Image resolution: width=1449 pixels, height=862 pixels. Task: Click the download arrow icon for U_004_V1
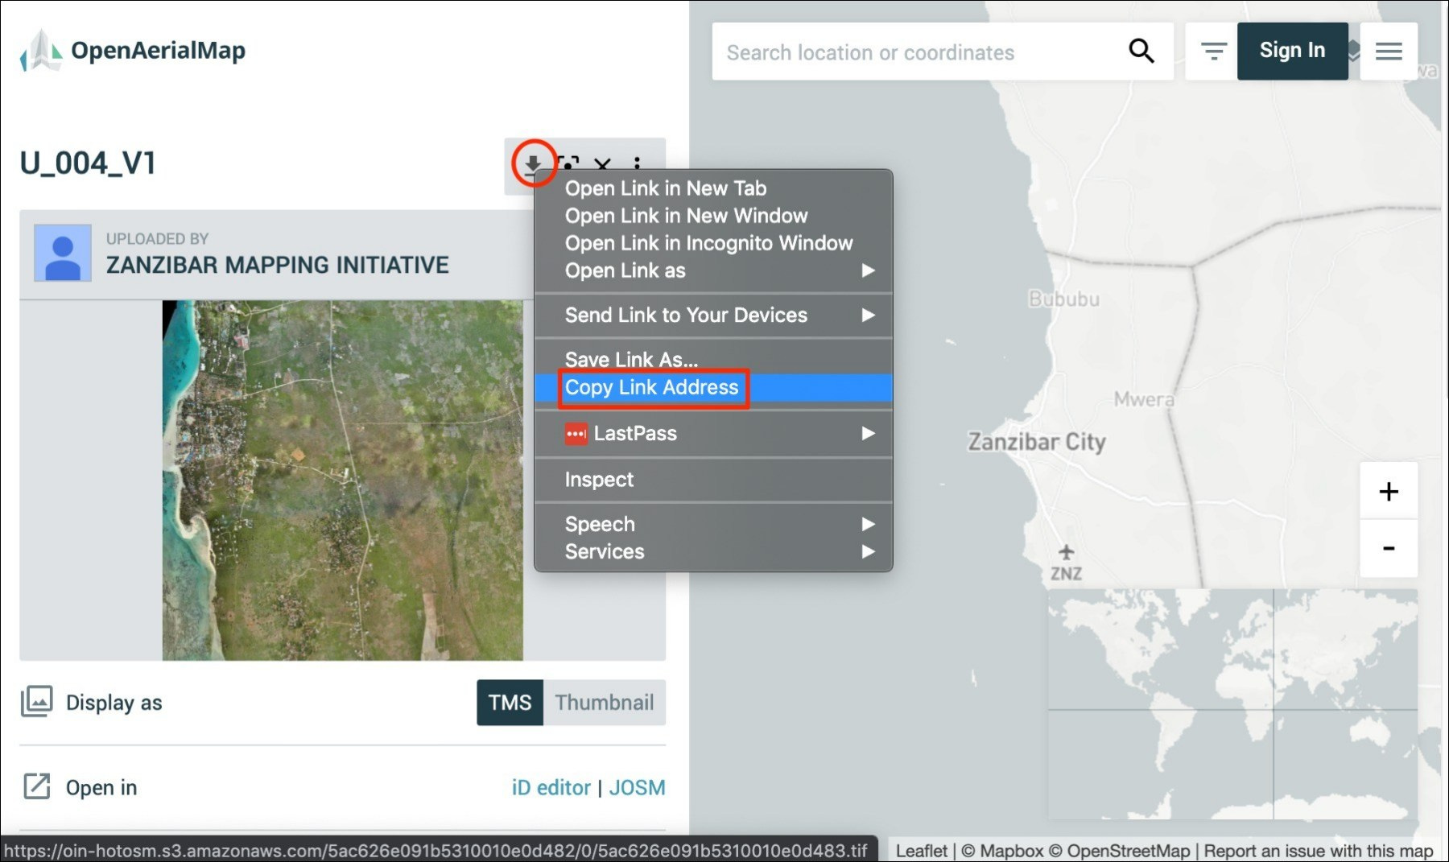tap(533, 163)
